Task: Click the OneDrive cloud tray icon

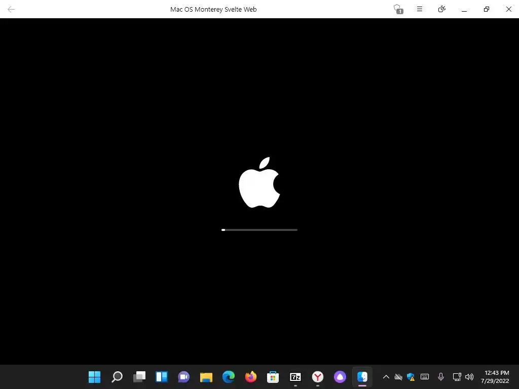Action: coord(398,377)
